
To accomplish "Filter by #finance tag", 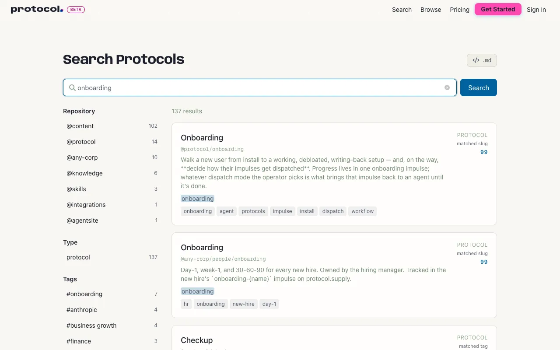I will pyautogui.click(x=112, y=341).
